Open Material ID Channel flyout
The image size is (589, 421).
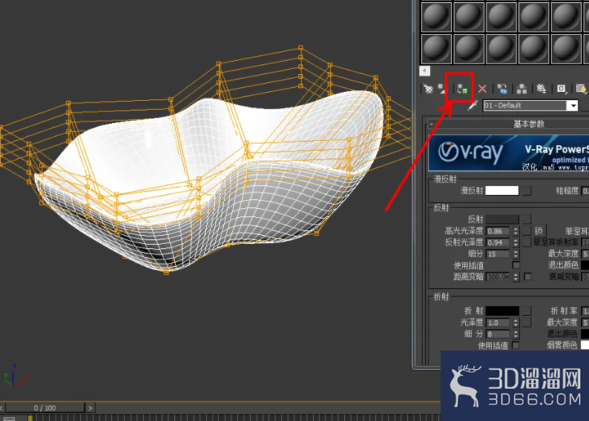(x=562, y=89)
